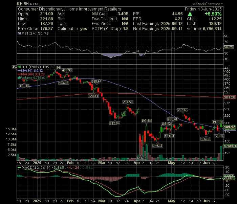Click the 403.18 low price annotation

coord(64,83)
